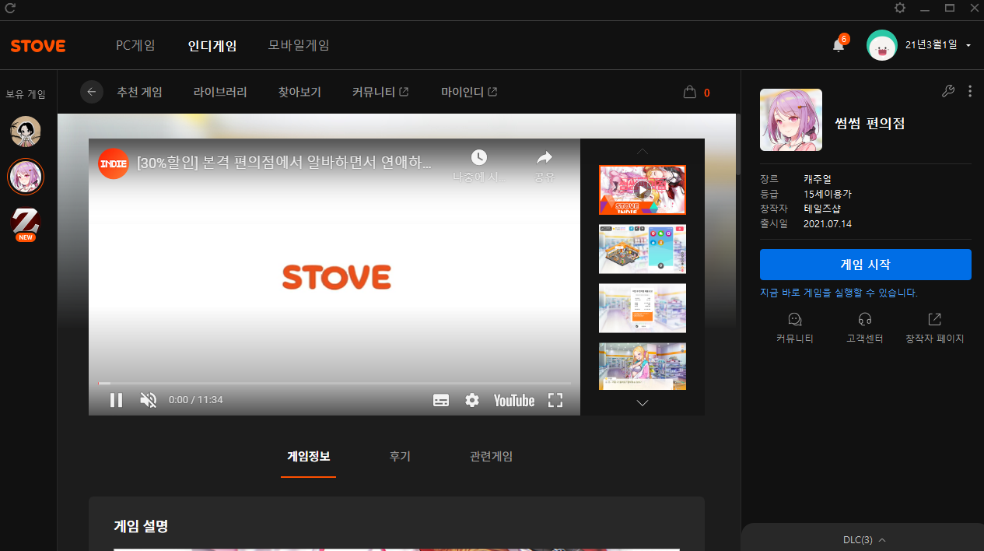Click the back arrow button
This screenshot has height=551, width=984.
pos(92,92)
